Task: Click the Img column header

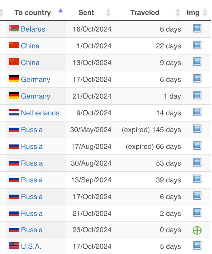Action: pyautogui.click(x=193, y=13)
